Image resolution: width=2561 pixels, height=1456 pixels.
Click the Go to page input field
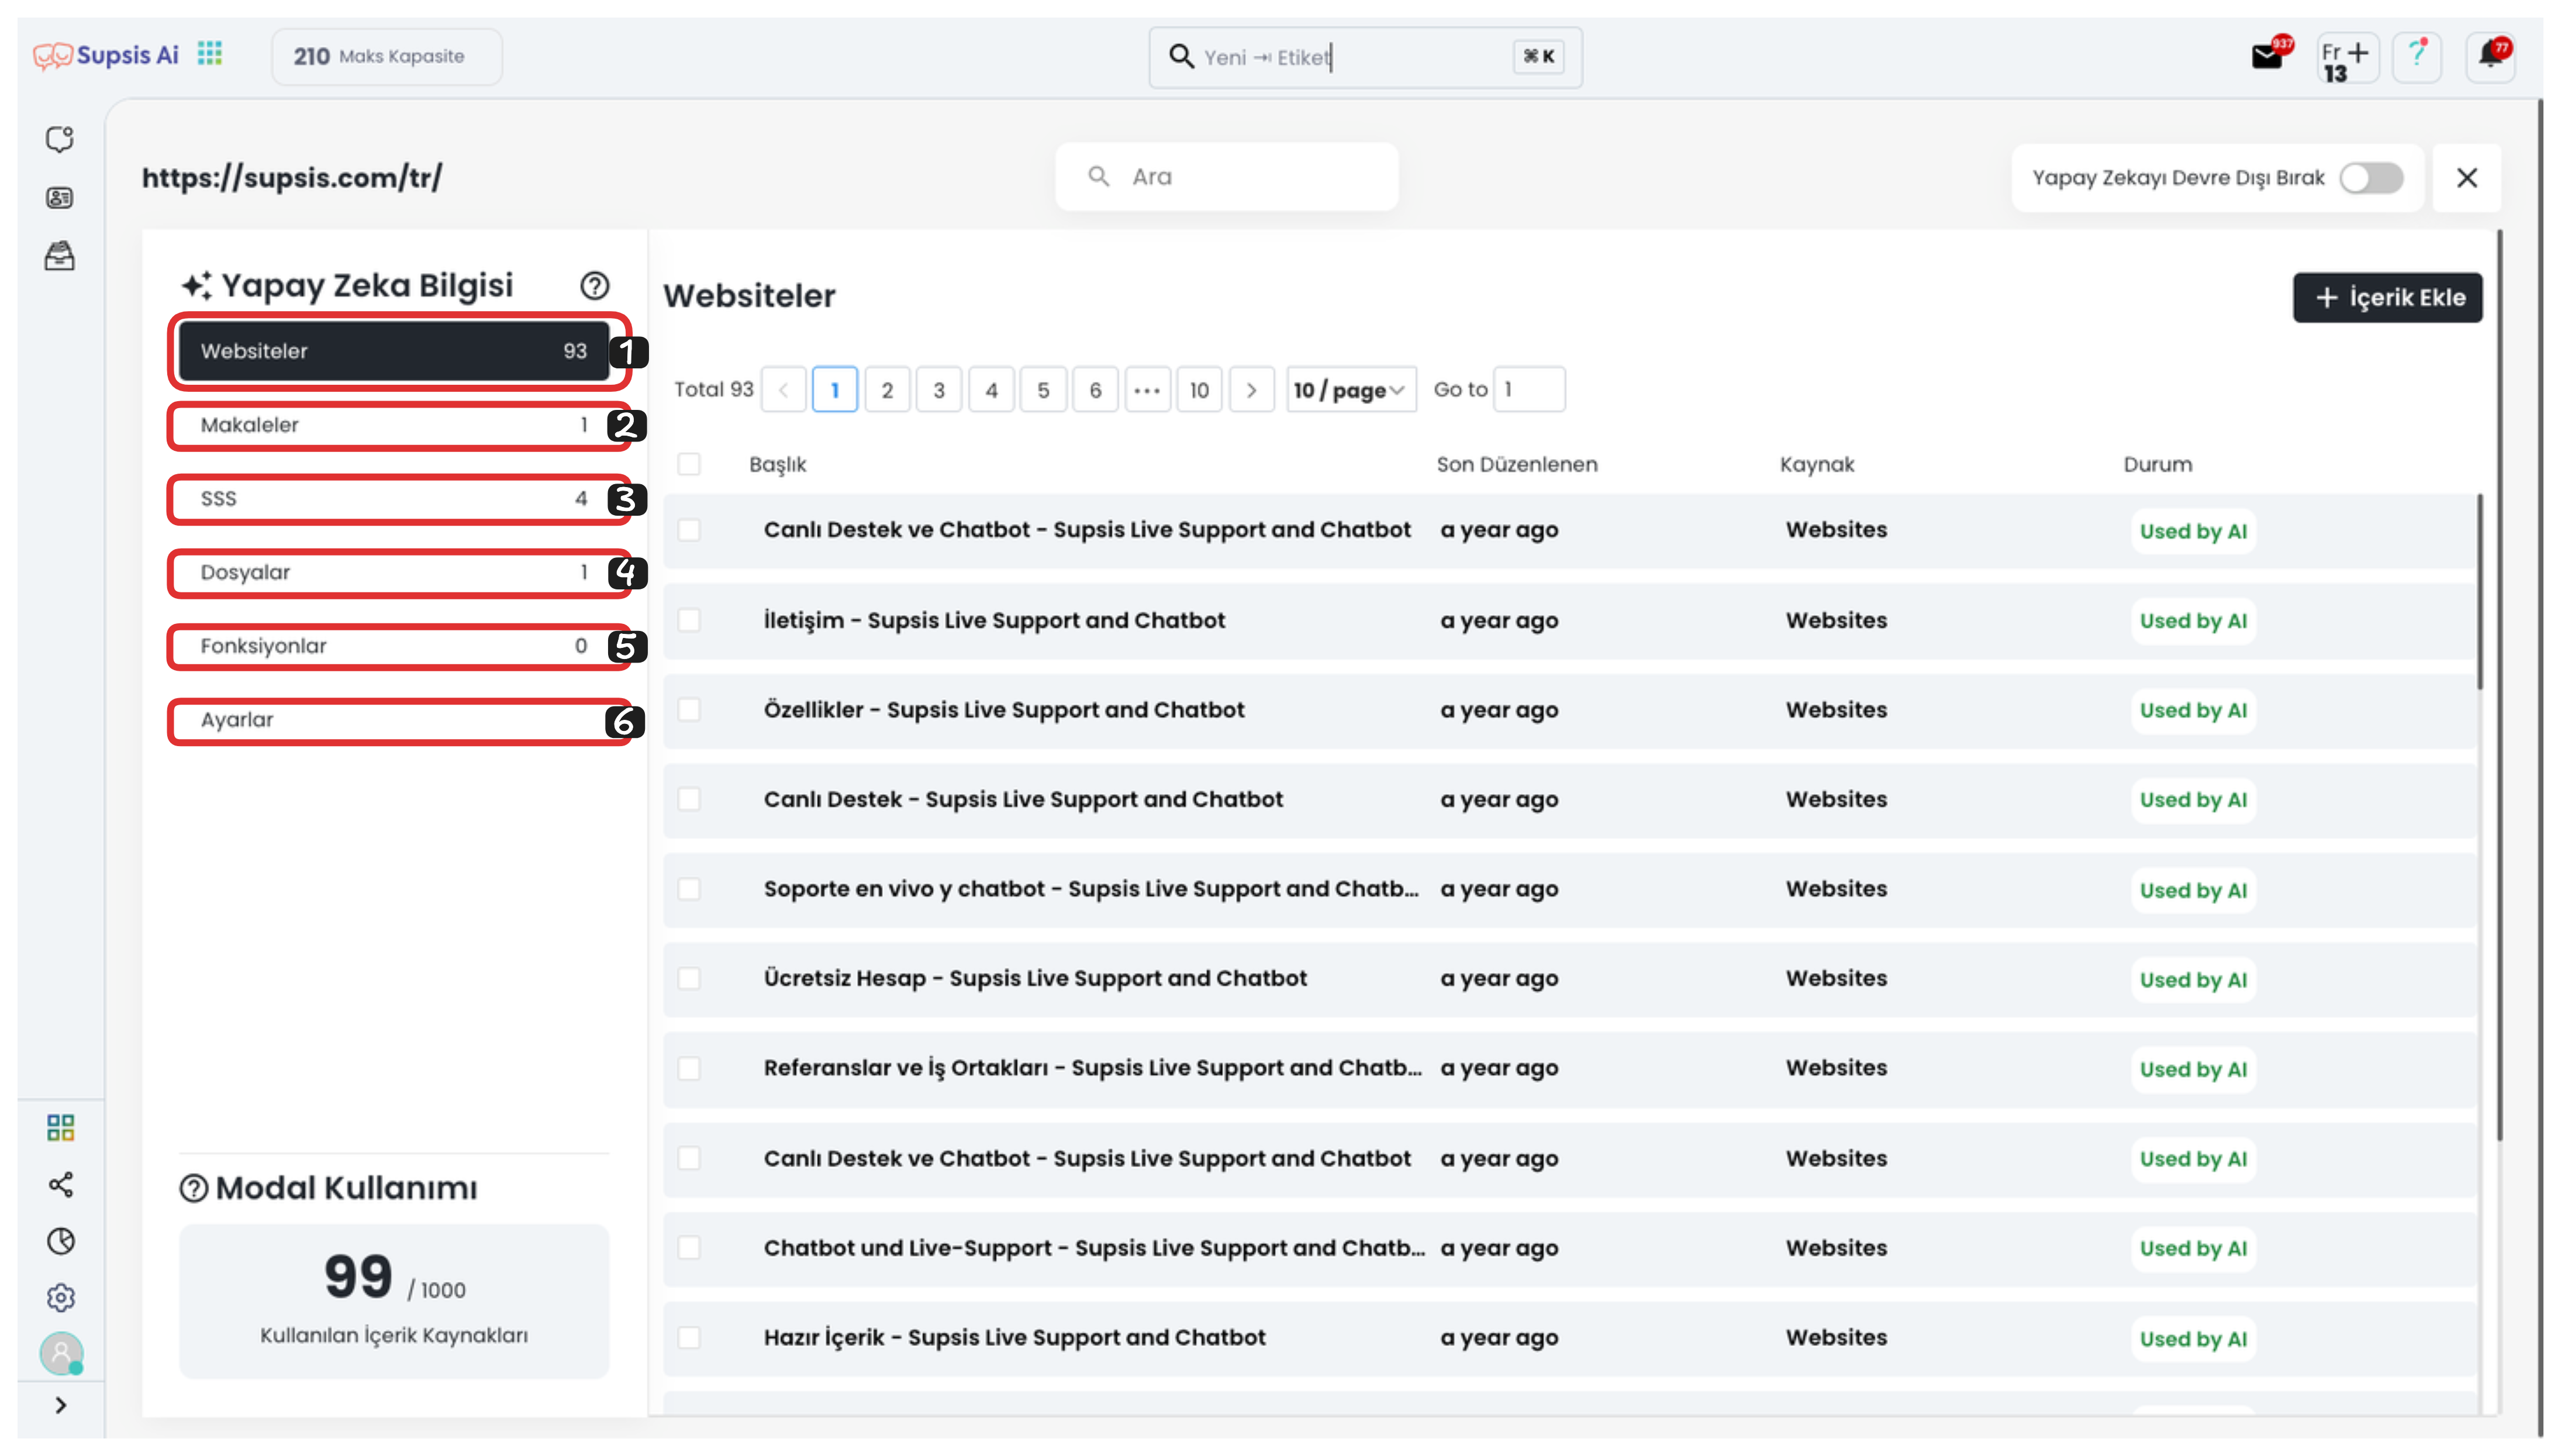tap(1530, 390)
